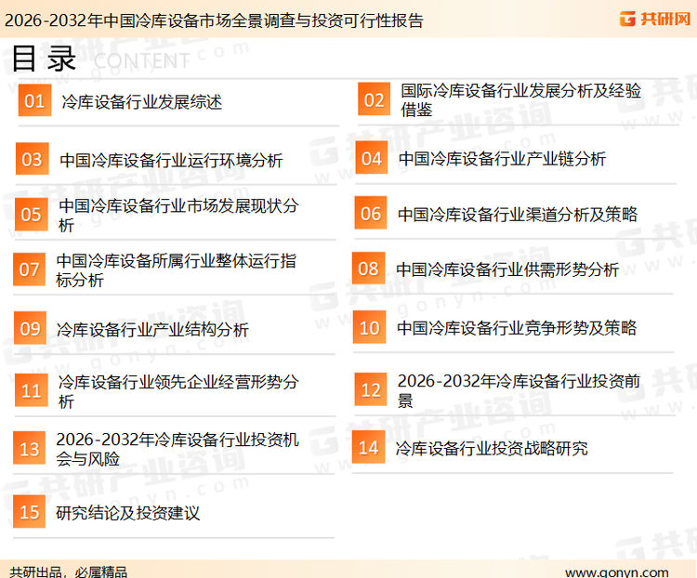
Task: Select chapter 中国冷库设备行业供需形势分析
Action: click(507, 269)
